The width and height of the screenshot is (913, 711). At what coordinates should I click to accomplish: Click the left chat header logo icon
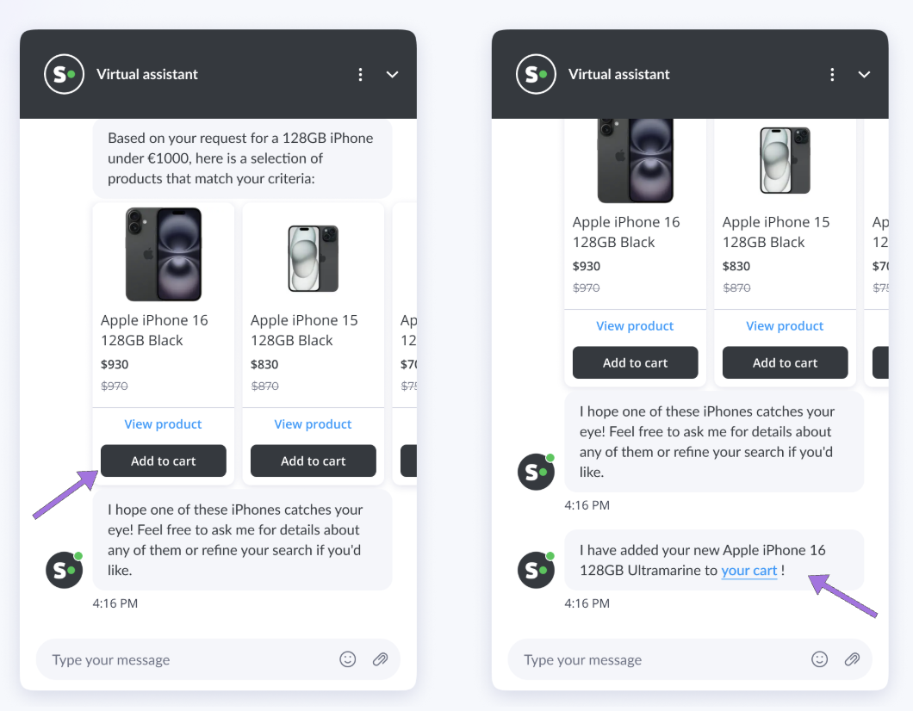[64, 75]
